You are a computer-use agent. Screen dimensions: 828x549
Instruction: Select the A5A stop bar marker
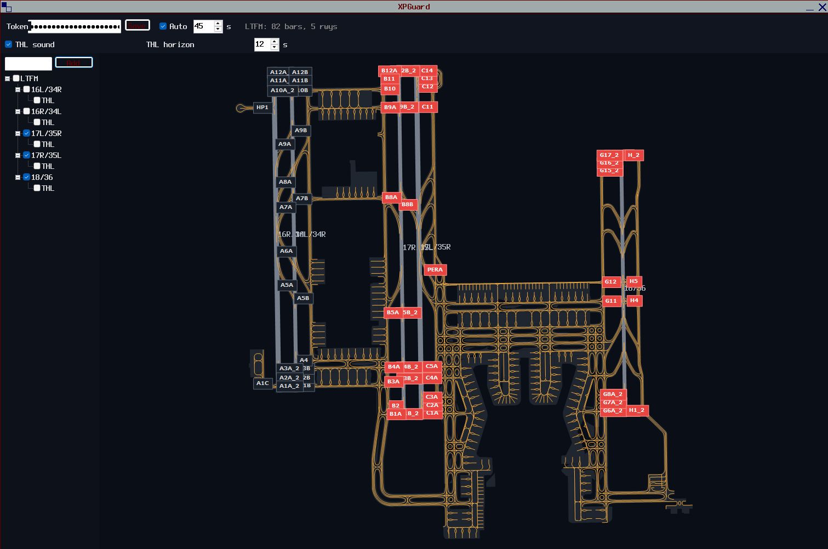click(287, 285)
